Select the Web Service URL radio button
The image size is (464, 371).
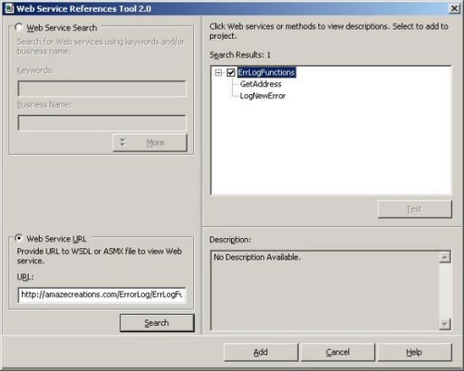[x=19, y=238]
